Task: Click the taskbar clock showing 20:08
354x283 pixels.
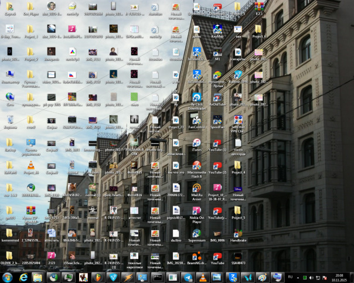Action: point(340,277)
